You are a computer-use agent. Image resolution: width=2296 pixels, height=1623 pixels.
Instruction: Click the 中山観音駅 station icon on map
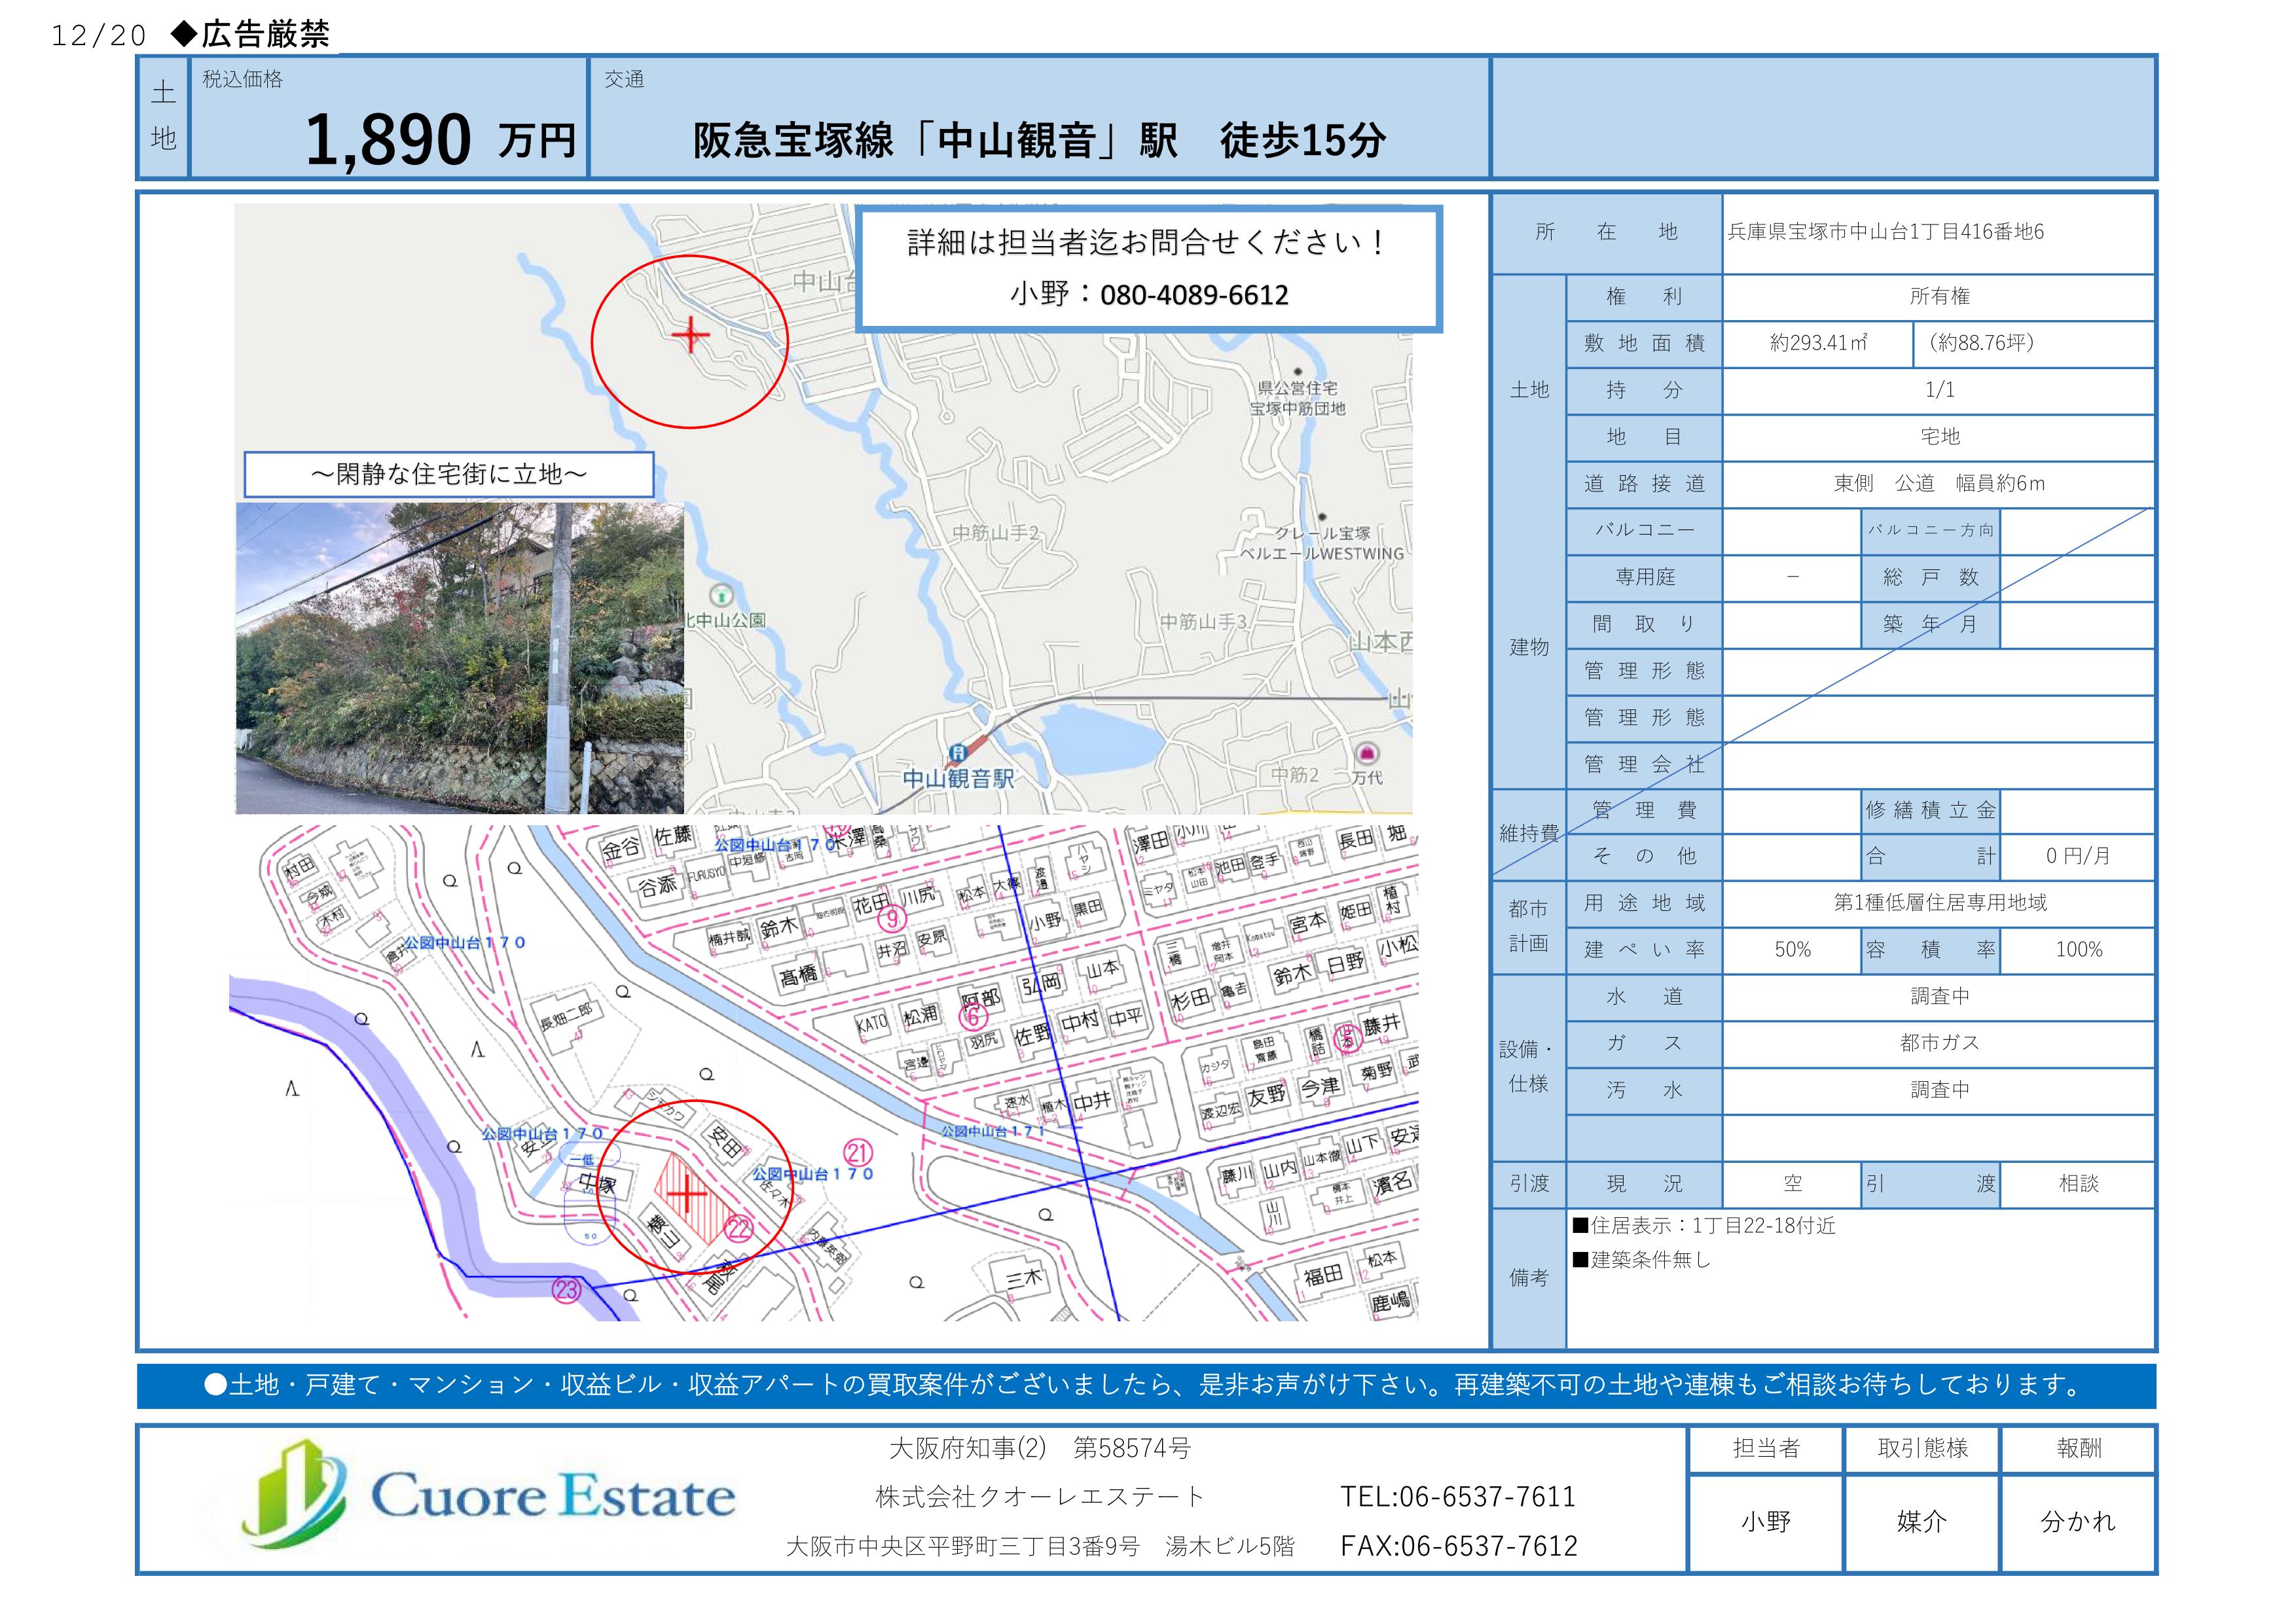(x=957, y=753)
